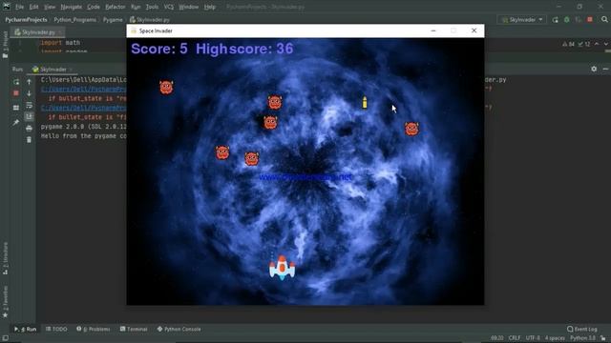
Task: Click the Up the stack trace arrow
Action: [x=29, y=82]
